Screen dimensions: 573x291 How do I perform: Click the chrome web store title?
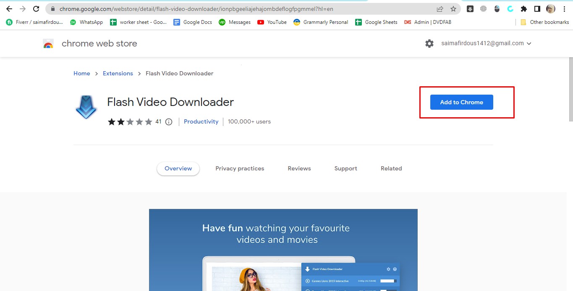click(x=99, y=44)
